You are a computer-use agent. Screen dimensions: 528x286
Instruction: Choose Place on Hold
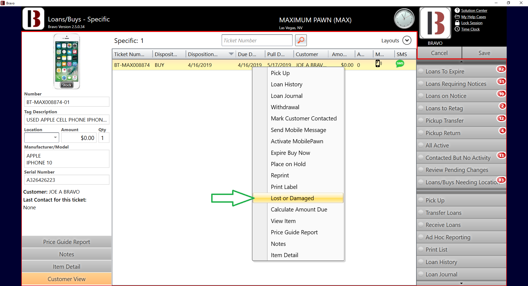(298, 164)
